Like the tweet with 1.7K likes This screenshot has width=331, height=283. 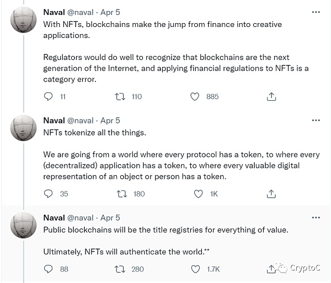[x=194, y=269]
